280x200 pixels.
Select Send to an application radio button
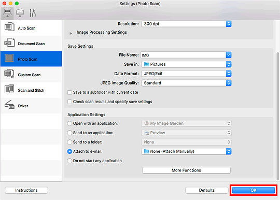[69, 133]
